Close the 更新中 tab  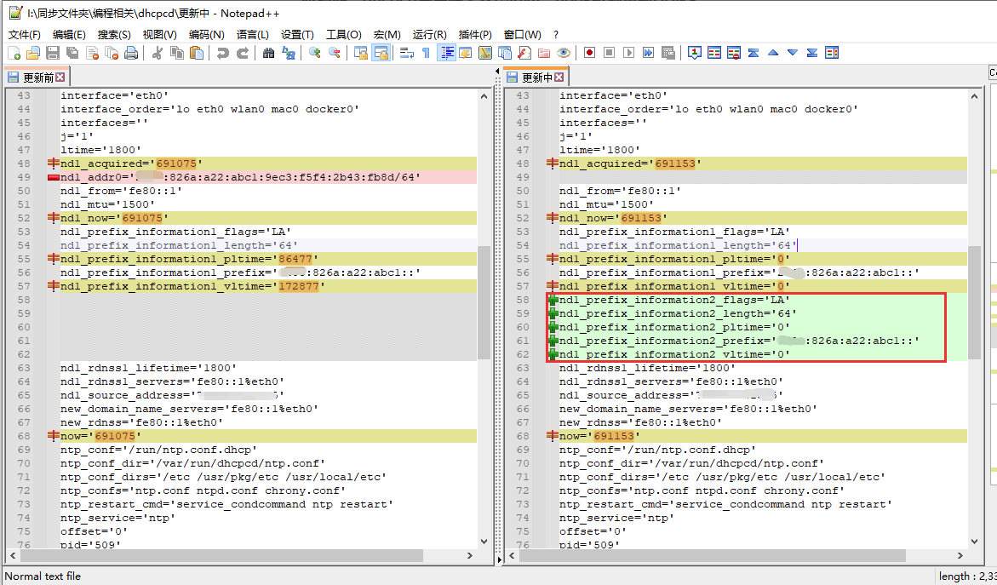click(x=559, y=77)
